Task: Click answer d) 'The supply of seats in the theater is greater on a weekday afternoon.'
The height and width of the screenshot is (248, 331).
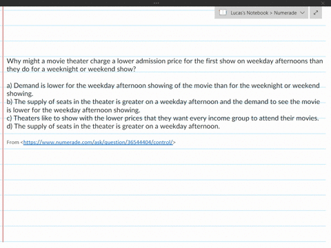Action: [x=113, y=127]
